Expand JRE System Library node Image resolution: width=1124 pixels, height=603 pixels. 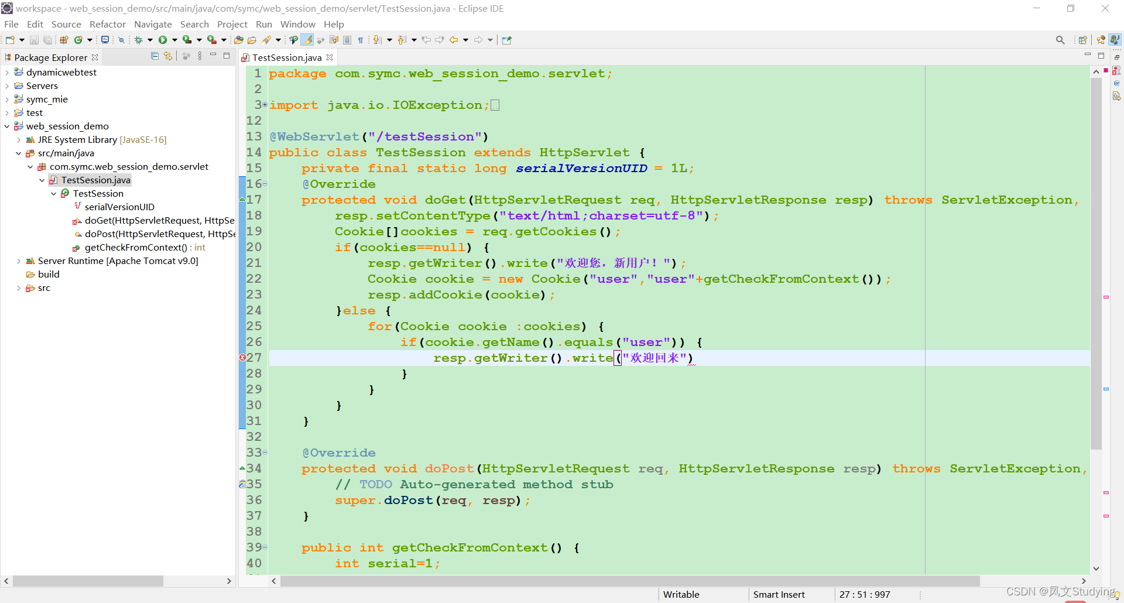19,140
